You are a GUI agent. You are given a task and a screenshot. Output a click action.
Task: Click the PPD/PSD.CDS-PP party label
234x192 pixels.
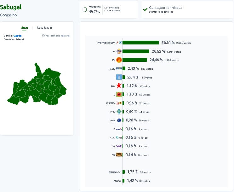point(106,43)
